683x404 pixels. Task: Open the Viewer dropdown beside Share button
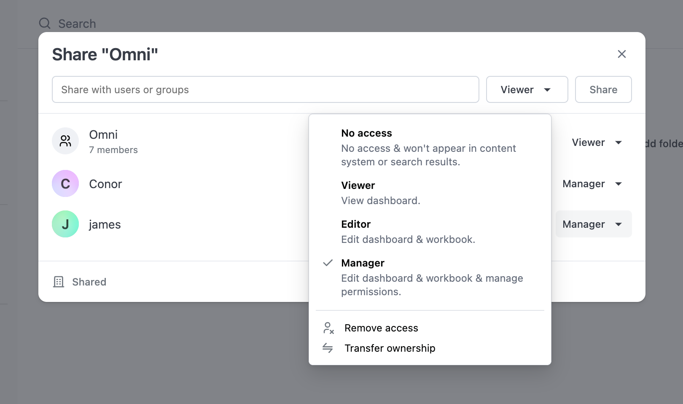point(527,89)
